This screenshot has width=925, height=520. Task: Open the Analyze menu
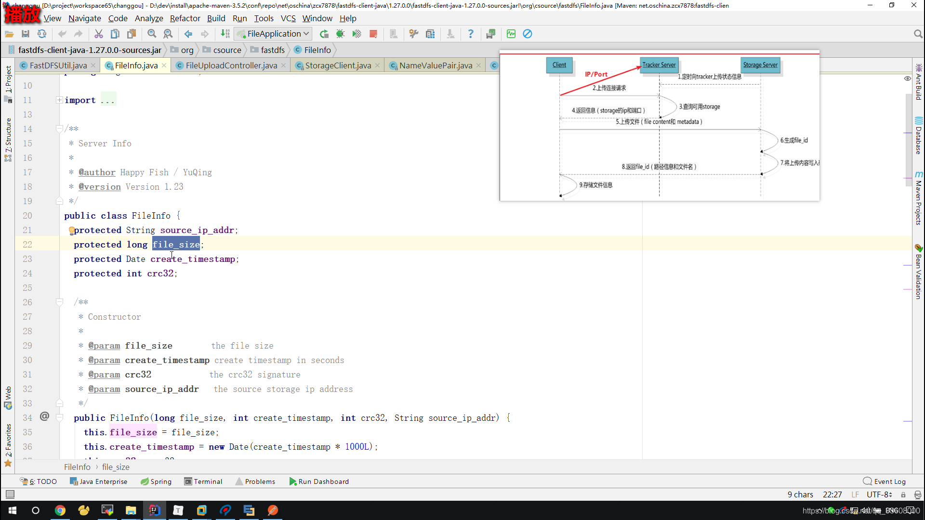coord(149,18)
